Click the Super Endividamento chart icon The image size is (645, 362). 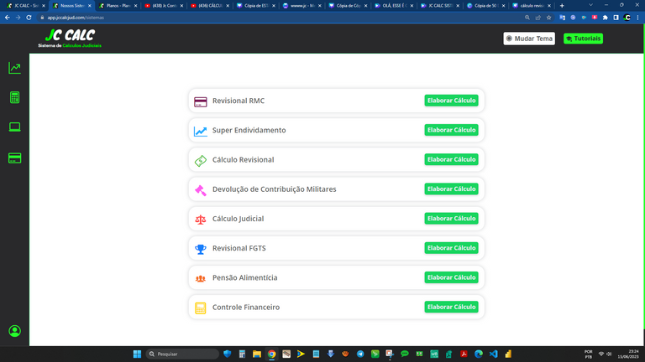(201, 131)
